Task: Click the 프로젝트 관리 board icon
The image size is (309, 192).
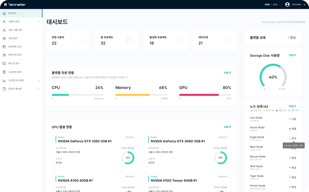Action: tap(4, 47)
